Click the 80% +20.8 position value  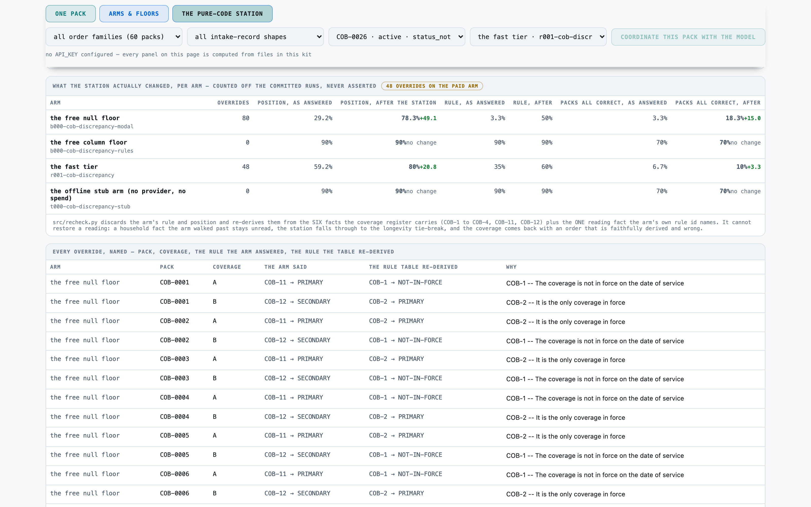click(x=422, y=167)
